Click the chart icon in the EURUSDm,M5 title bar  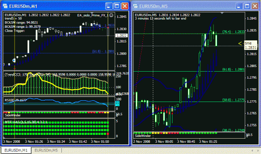(x=135, y=6)
